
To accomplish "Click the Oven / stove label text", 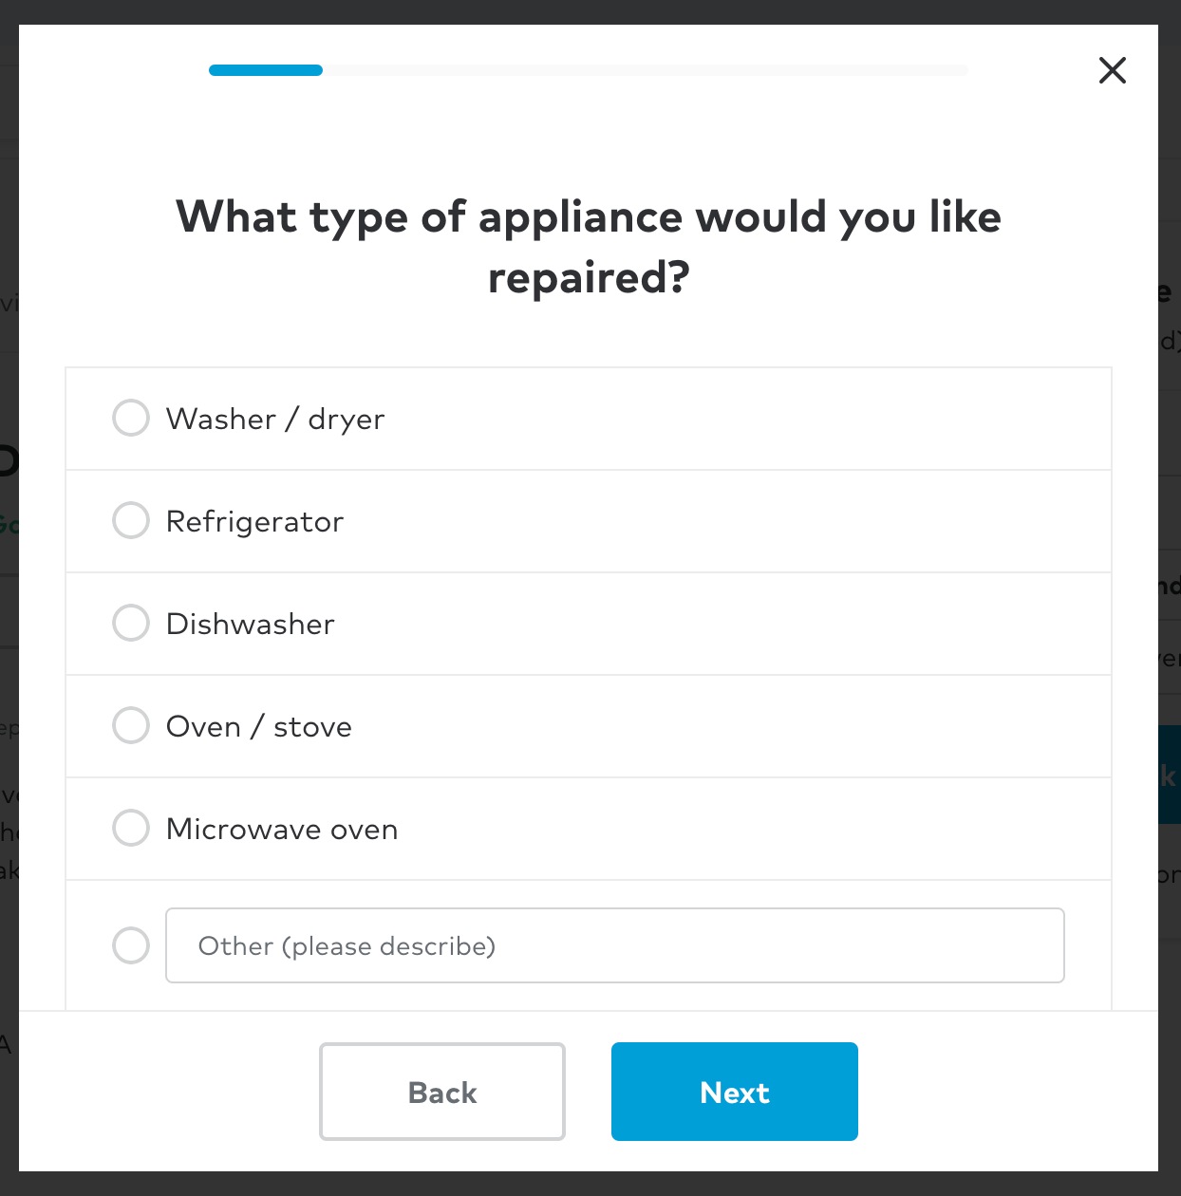I will click(259, 726).
